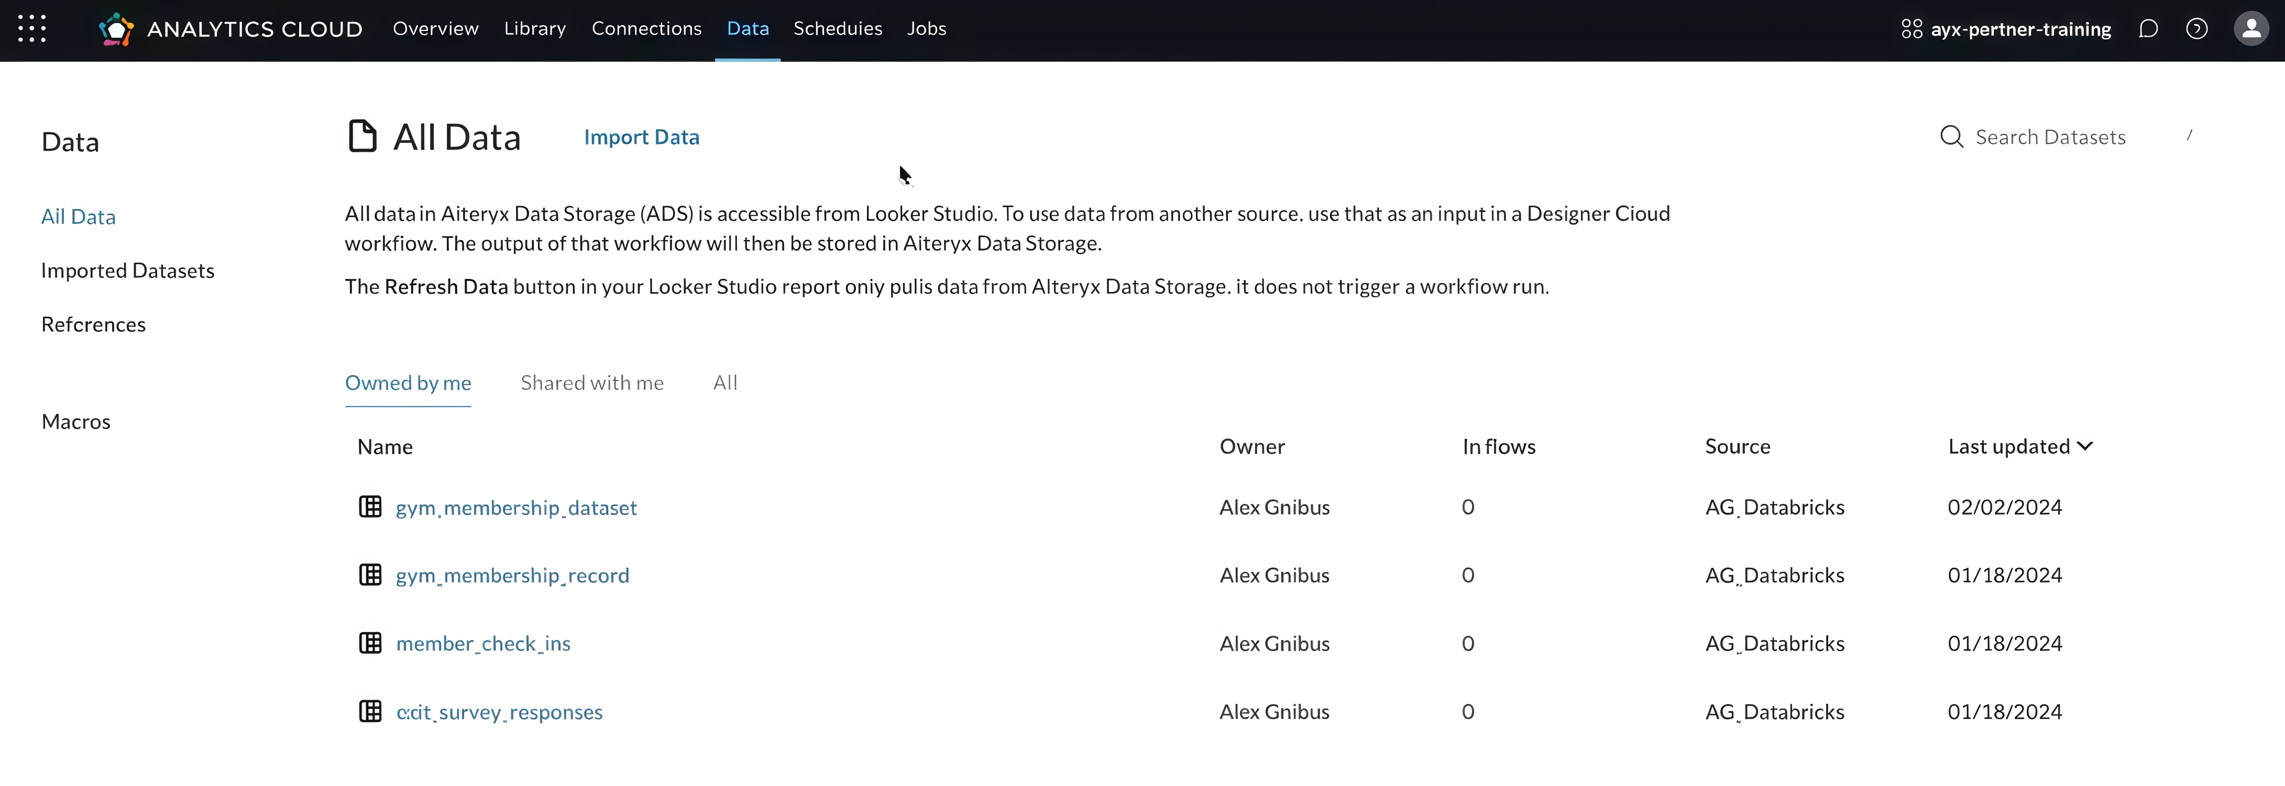Open the app launcher grid icon
This screenshot has height=786, width=2285.
[x=32, y=28]
